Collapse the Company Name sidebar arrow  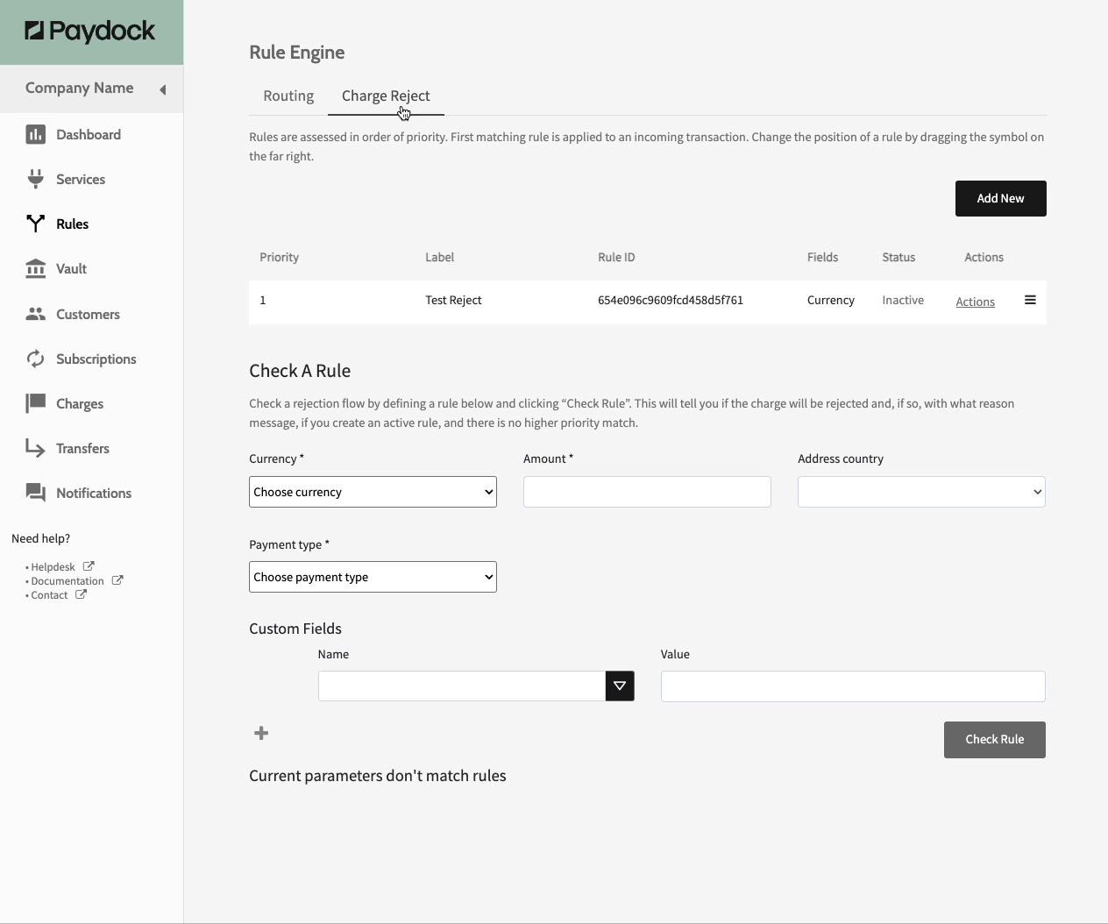tap(162, 89)
